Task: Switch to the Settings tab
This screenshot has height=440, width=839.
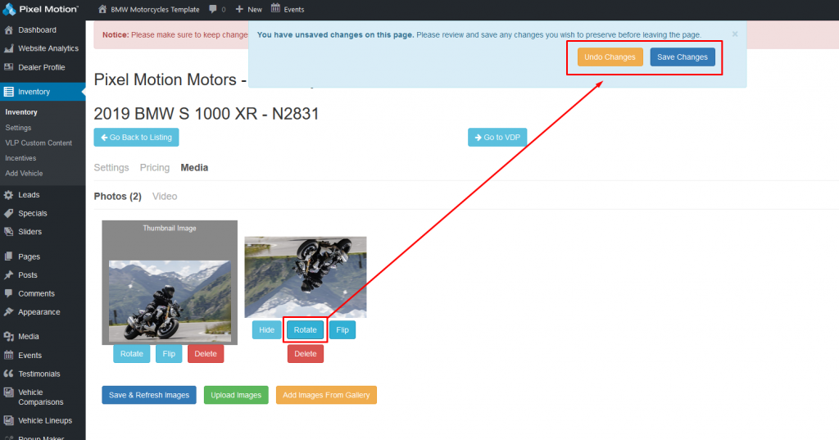Action: [x=111, y=167]
